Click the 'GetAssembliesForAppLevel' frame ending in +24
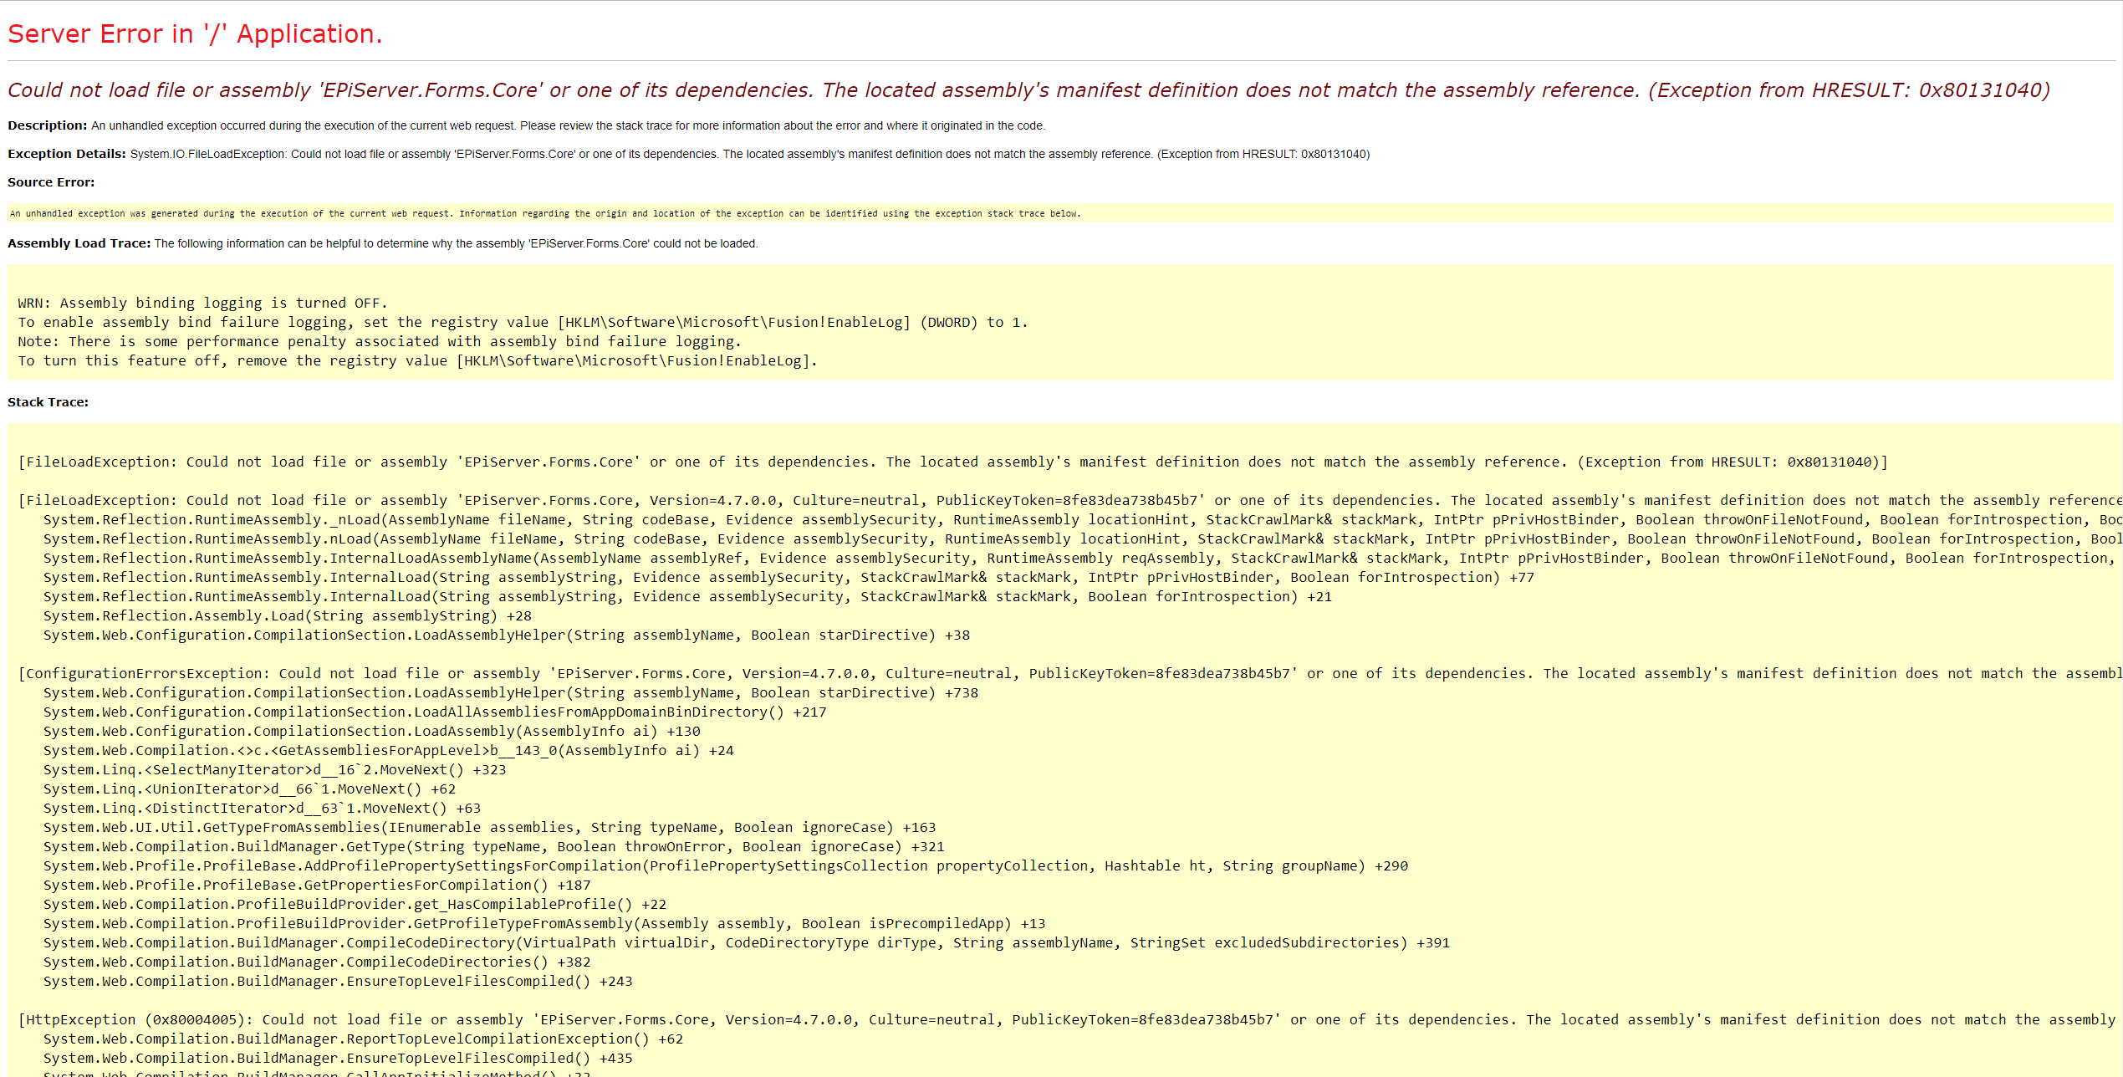This screenshot has width=2123, height=1077. (x=389, y=750)
